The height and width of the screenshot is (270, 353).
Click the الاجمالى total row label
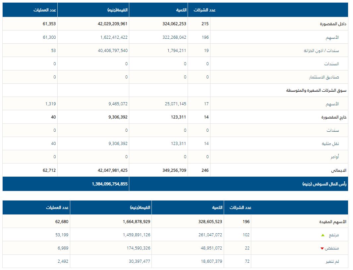click(338, 170)
